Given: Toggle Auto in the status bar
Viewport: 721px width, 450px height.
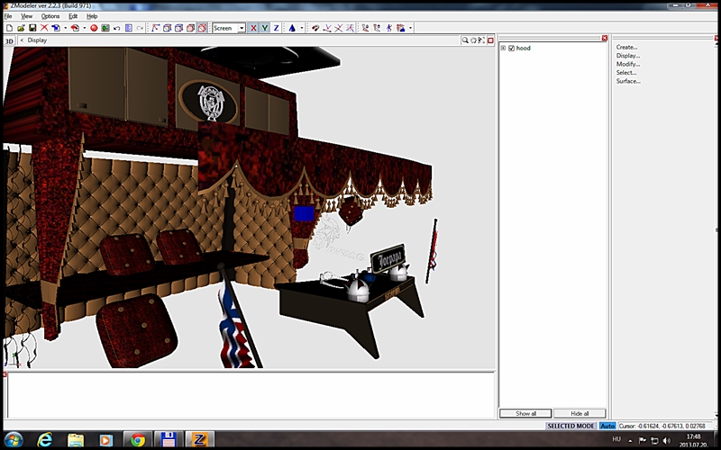Looking at the screenshot, I should pos(607,426).
